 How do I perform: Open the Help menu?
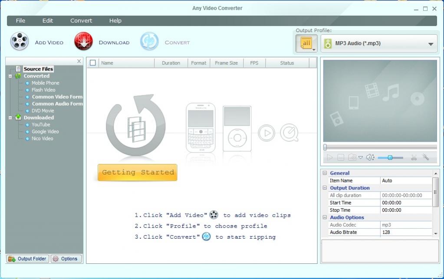pos(115,21)
